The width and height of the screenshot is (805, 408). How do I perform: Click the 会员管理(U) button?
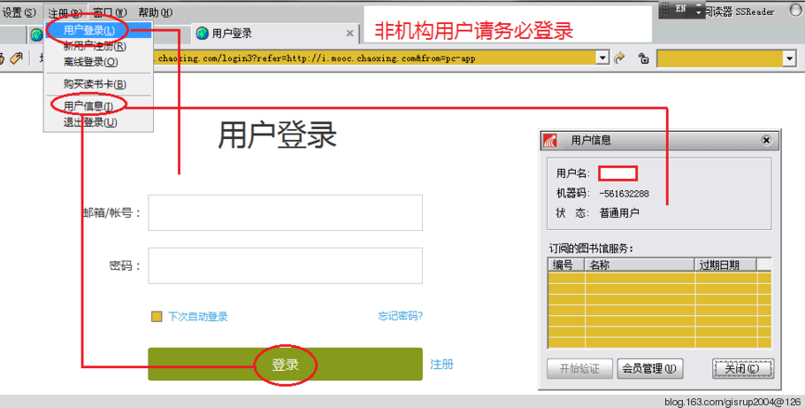point(649,368)
